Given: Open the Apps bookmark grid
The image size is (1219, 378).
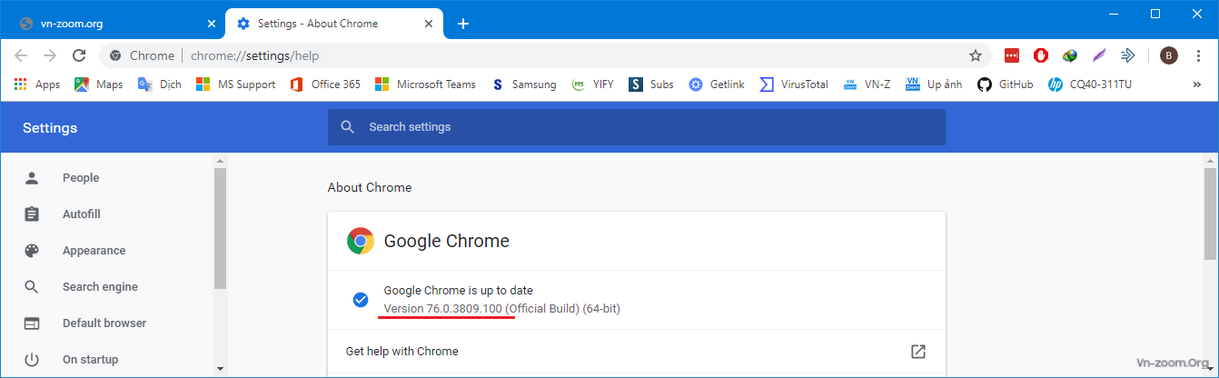Looking at the screenshot, I should 36,85.
